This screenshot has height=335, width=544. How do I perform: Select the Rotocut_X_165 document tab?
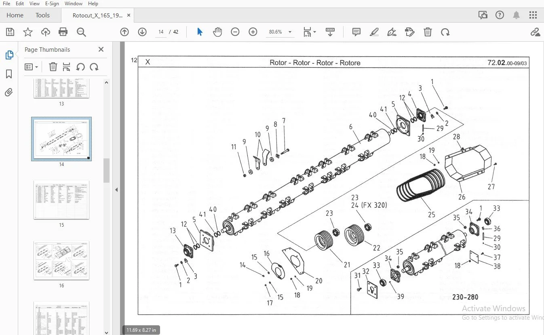tap(97, 15)
